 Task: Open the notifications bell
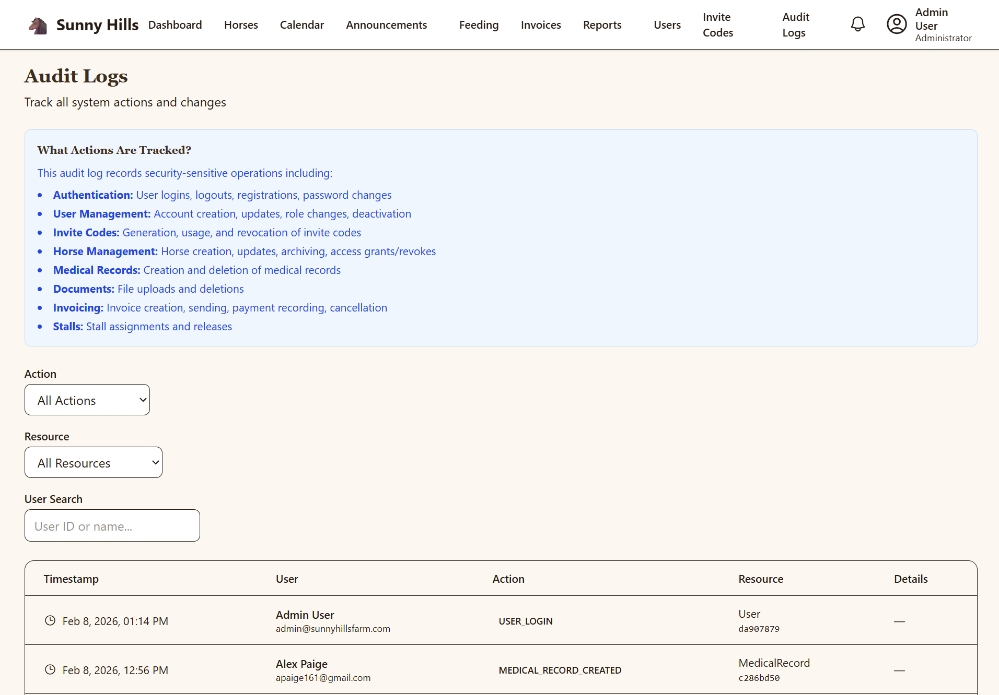click(857, 24)
